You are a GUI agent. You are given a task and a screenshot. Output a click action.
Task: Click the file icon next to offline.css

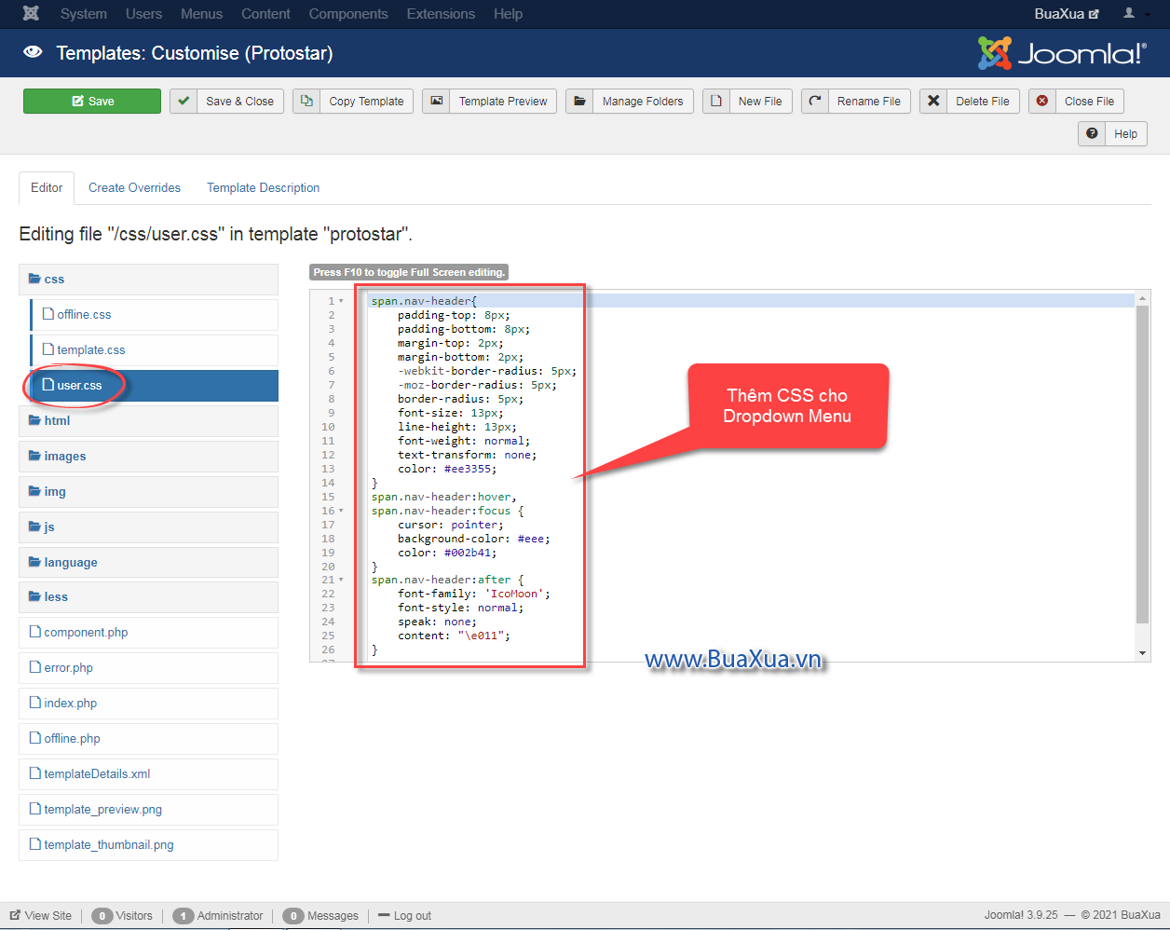(x=48, y=314)
